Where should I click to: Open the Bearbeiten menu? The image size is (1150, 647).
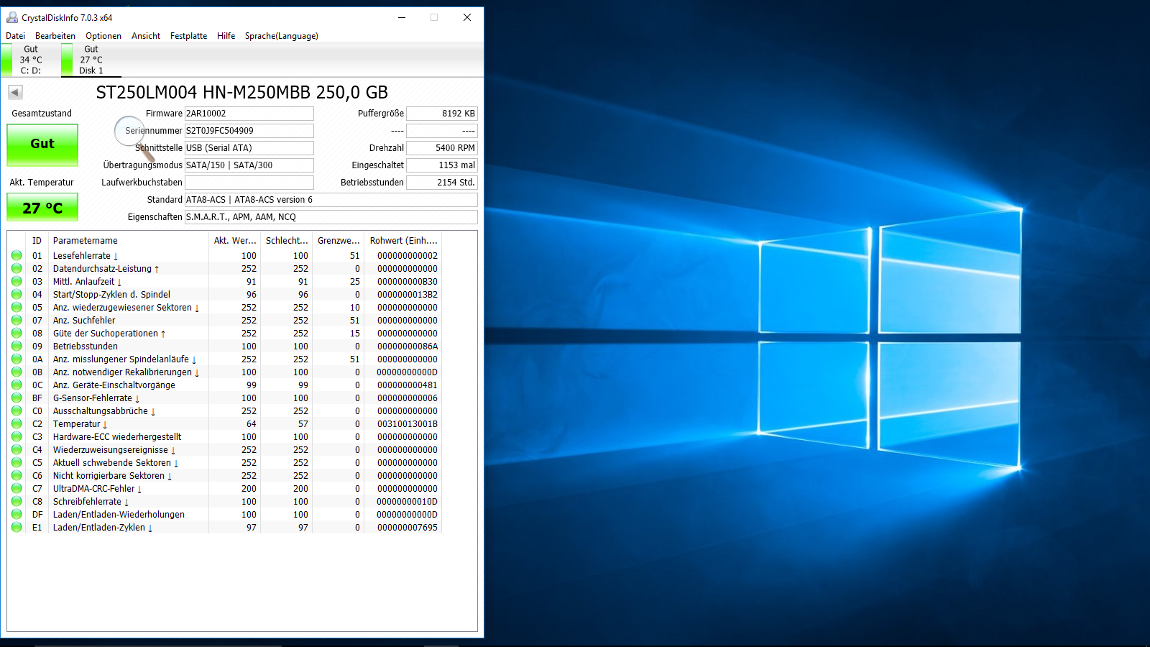(x=55, y=36)
